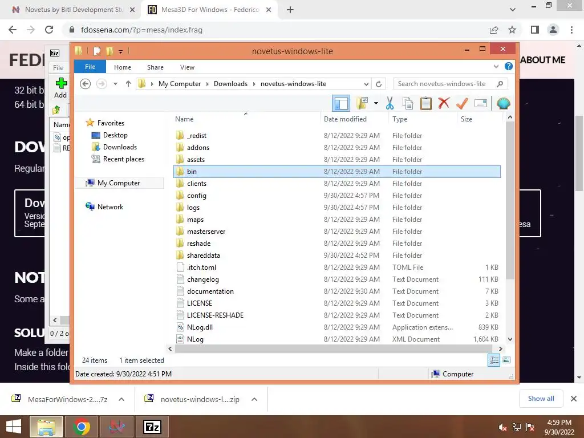Click the Copy icon in Explorer toolbar
This screenshot has width=584, height=438.
[408, 103]
